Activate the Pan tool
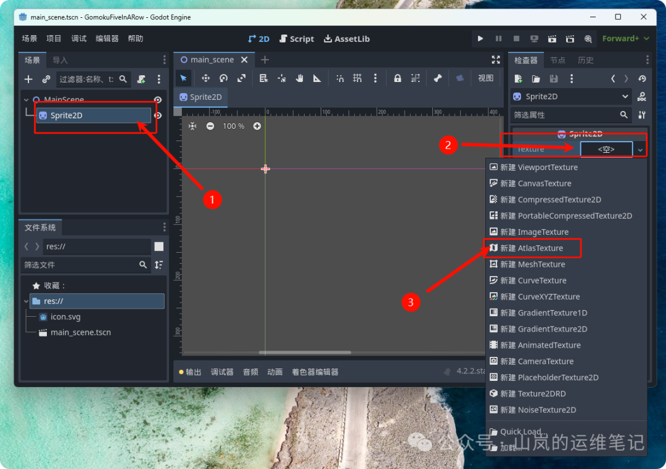666x469 pixels. pyautogui.click(x=300, y=78)
